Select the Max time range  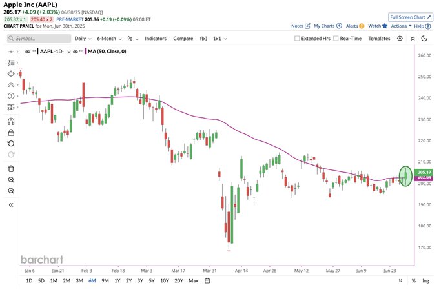click(x=193, y=281)
